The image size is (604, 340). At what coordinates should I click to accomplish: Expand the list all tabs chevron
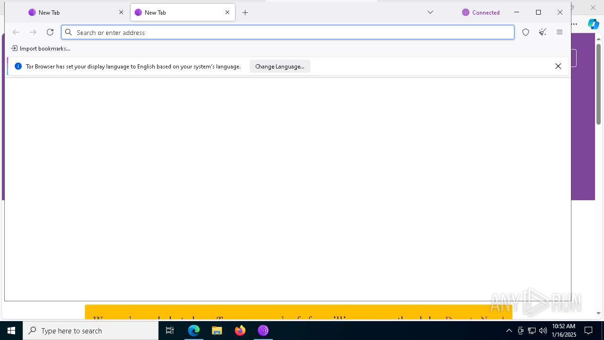pos(430,12)
